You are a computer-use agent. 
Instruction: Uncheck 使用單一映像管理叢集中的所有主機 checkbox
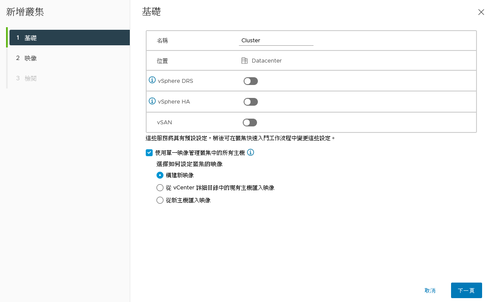149,153
